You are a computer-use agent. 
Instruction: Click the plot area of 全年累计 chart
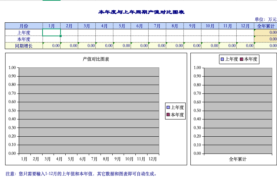pyautogui.click(x=238, y=111)
